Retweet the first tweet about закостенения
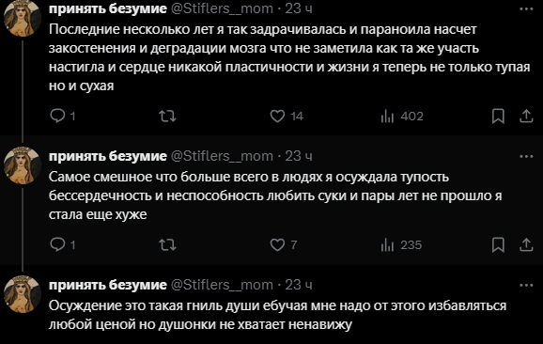This screenshot has height=344, width=543. [x=167, y=116]
